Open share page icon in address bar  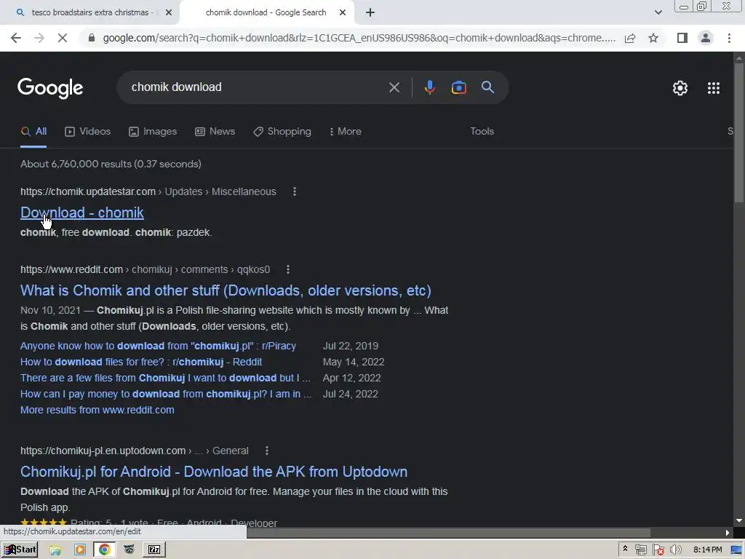pyautogui.click(x=630, y=38)
